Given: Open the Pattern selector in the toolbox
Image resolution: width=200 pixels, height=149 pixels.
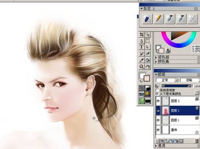Looking at the screenshot, I should tap(142, 94).
